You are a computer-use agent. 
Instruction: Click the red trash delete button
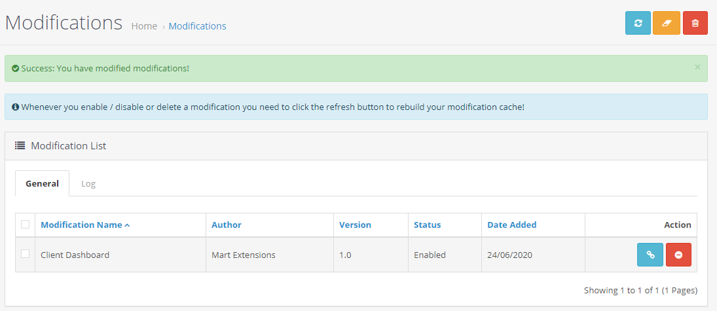point(695,23)
